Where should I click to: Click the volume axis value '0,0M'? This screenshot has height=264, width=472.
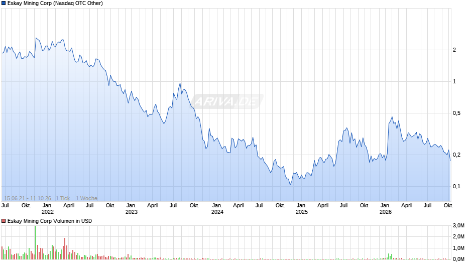pyautogui.click(x=458, y=259)
